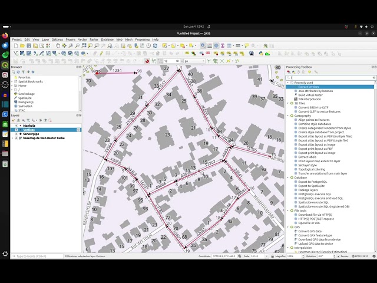This screenshot has height=283, width=377.
Task: Open the Project menu
Action: point(17,40)
